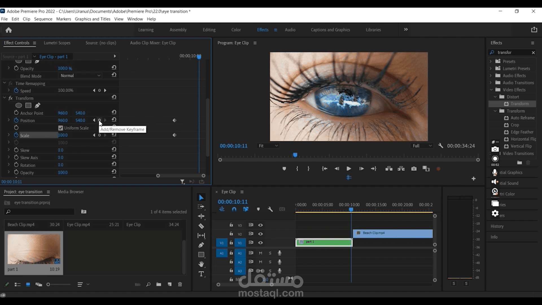Select the Slip tool
Screen dimensions: 542x305
(x=201, y=236)
